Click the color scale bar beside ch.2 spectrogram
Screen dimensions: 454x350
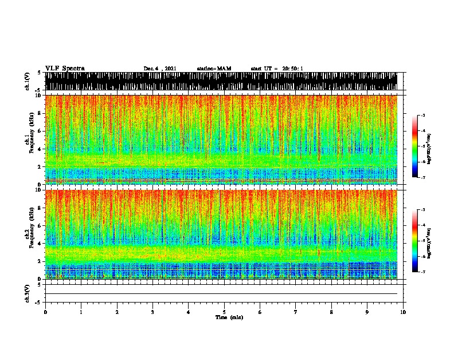coord(414,241)
